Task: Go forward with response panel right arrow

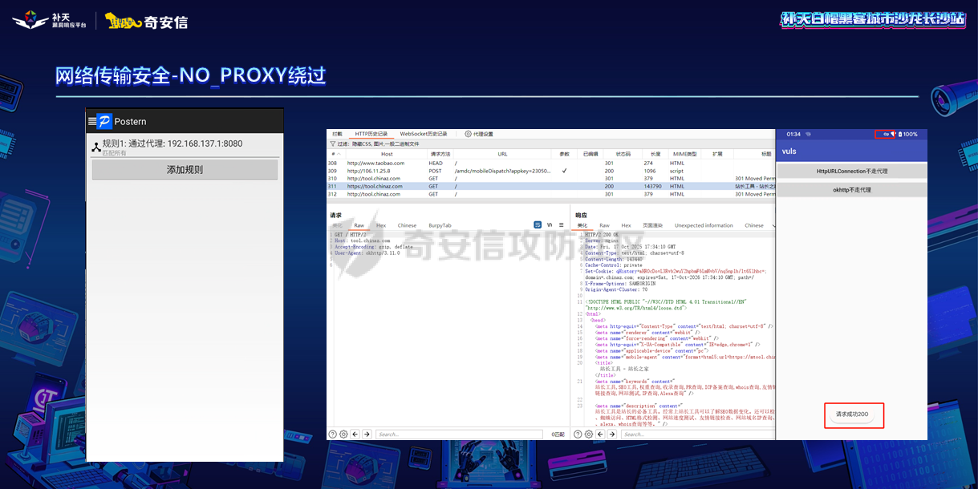Action: pos(613,434)
